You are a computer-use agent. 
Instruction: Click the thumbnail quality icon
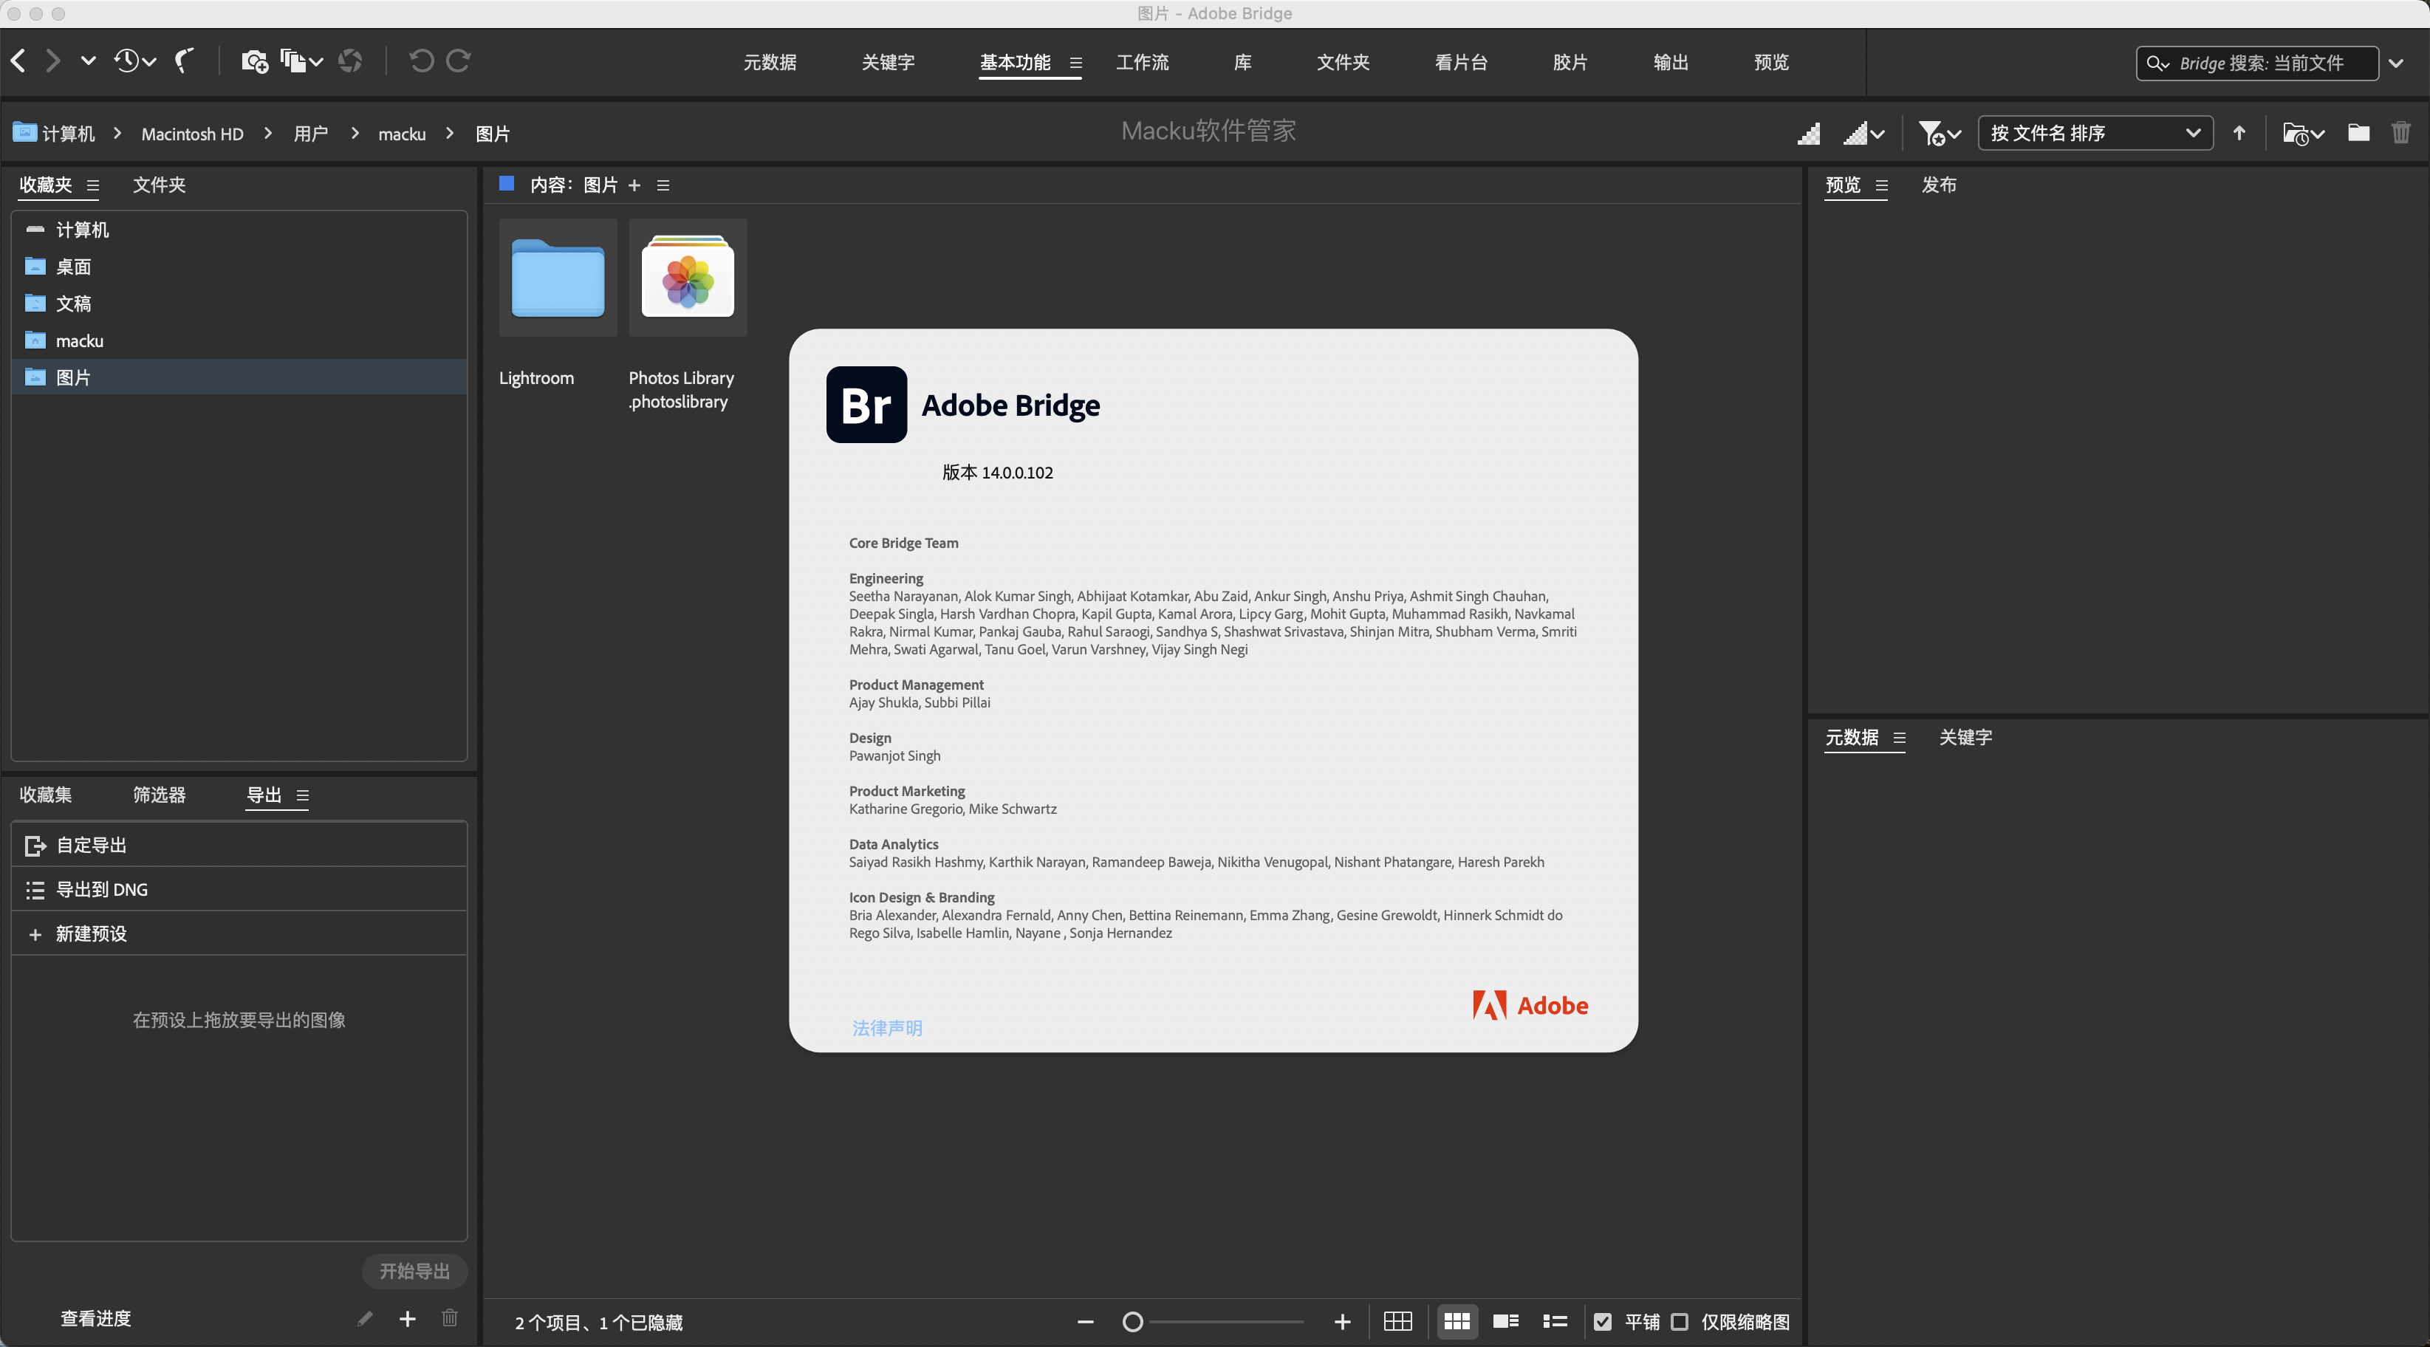1808,134
